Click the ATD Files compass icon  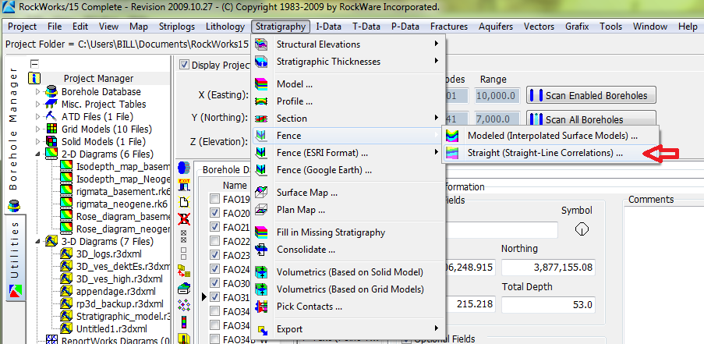pyautogui.click(x=51, y=117)
